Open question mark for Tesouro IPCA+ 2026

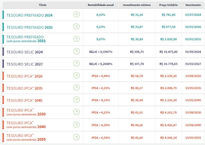77,76
